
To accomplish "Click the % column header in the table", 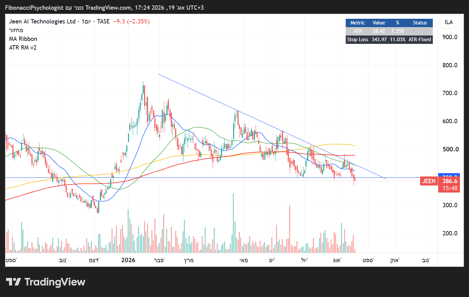I will pyautogui.click(x=398, y=23).
